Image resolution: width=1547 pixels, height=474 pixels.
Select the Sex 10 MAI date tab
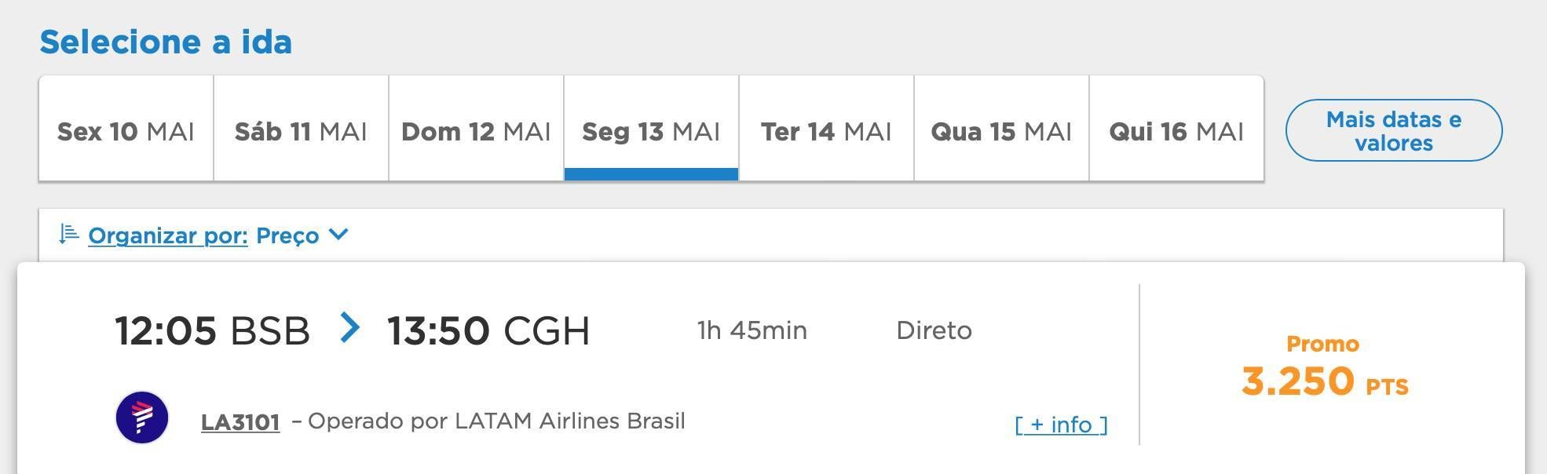pos(126,129)
